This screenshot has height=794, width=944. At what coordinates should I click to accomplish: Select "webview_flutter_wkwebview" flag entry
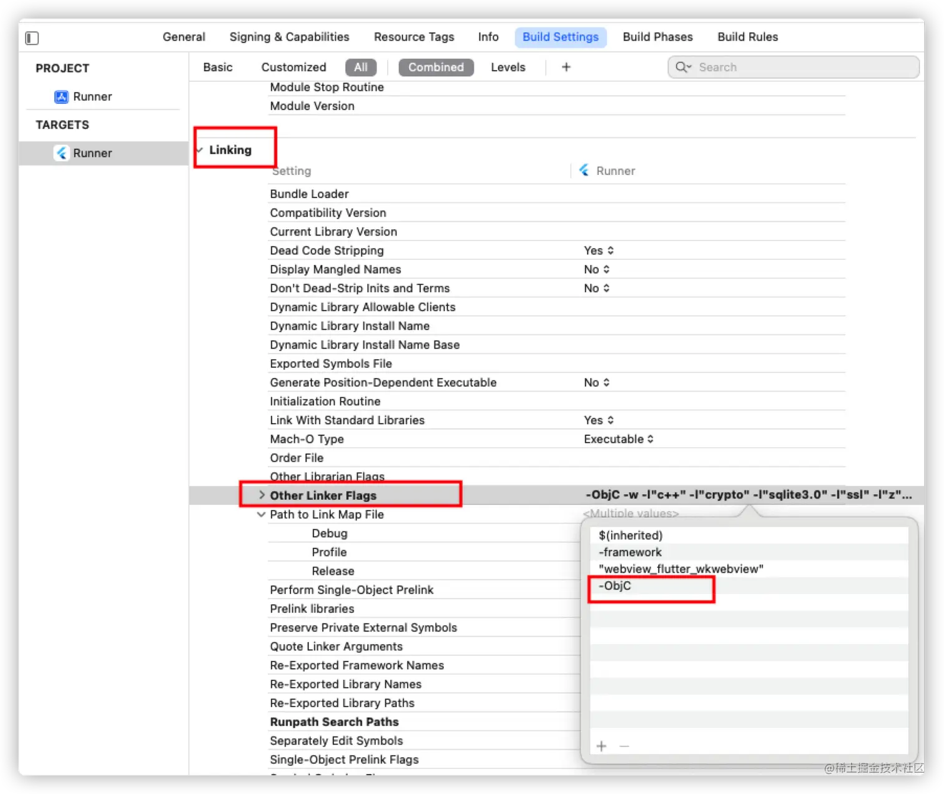[749, 569]
